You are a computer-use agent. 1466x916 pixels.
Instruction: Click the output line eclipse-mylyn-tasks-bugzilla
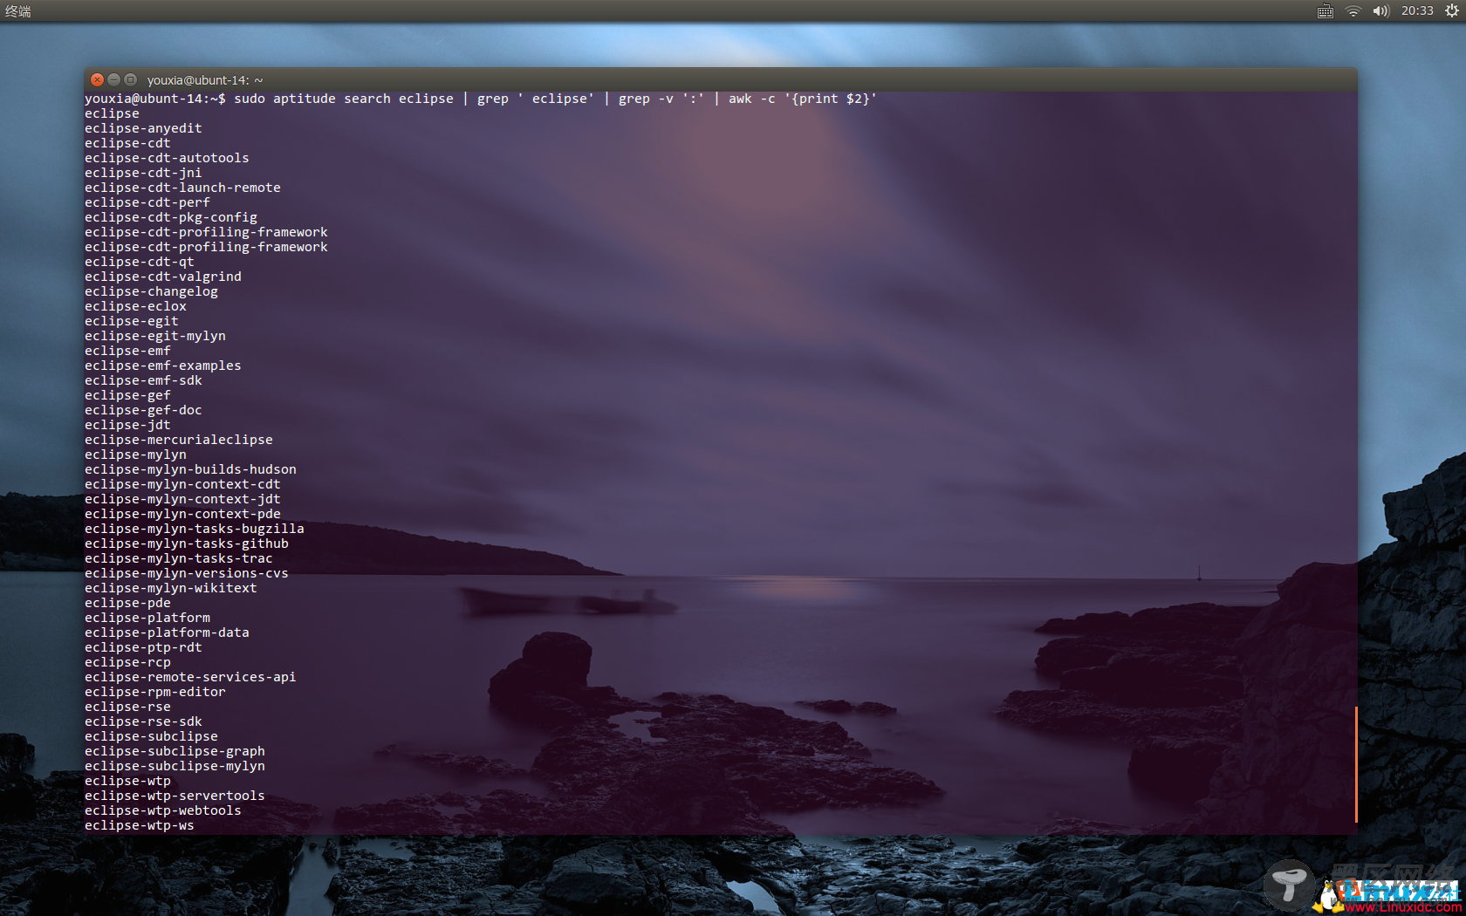click(195, 529)
